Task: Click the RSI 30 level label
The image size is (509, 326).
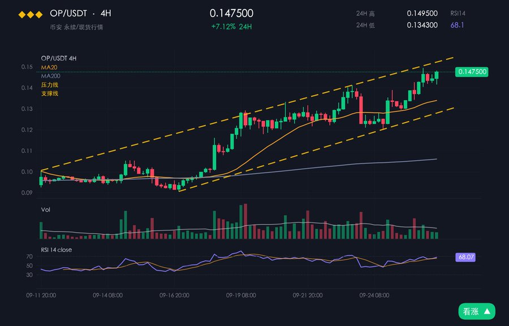Action: 29,275
